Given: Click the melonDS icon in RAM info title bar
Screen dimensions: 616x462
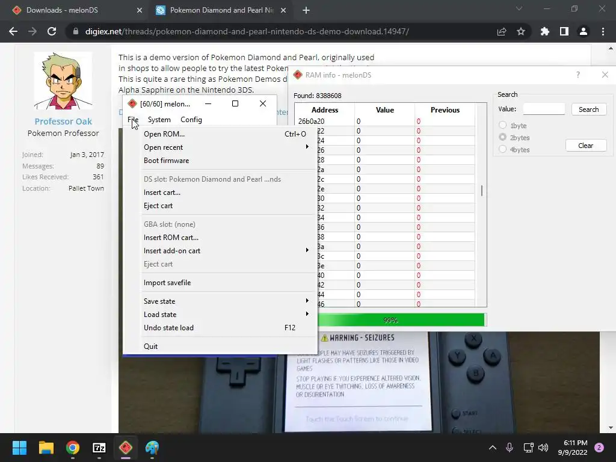Looking at the screenshot, I should pyautogui.click(x=298, y=75).
